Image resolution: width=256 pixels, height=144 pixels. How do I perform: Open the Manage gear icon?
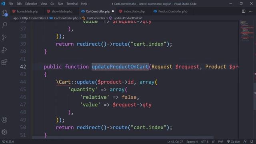pyautogui.click(x=4, y=132)
